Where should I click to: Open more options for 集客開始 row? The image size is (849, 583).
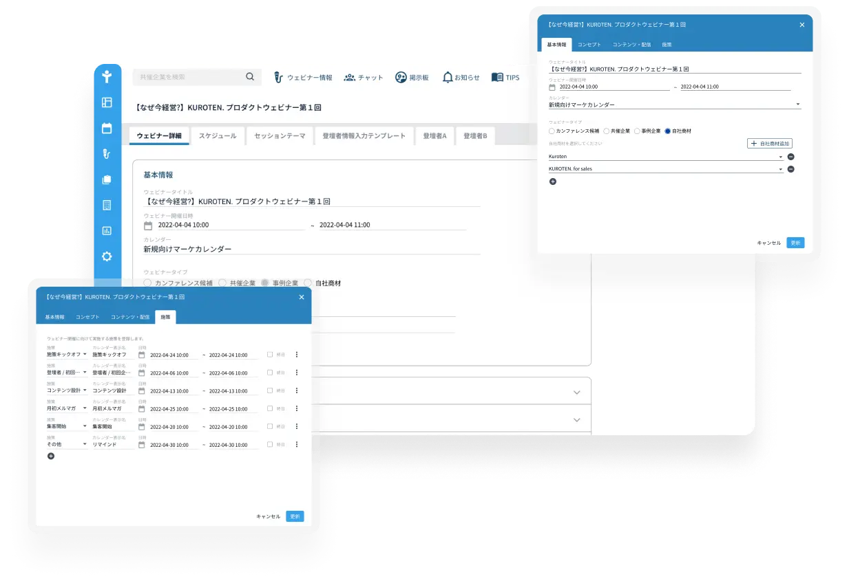[297, 426]
